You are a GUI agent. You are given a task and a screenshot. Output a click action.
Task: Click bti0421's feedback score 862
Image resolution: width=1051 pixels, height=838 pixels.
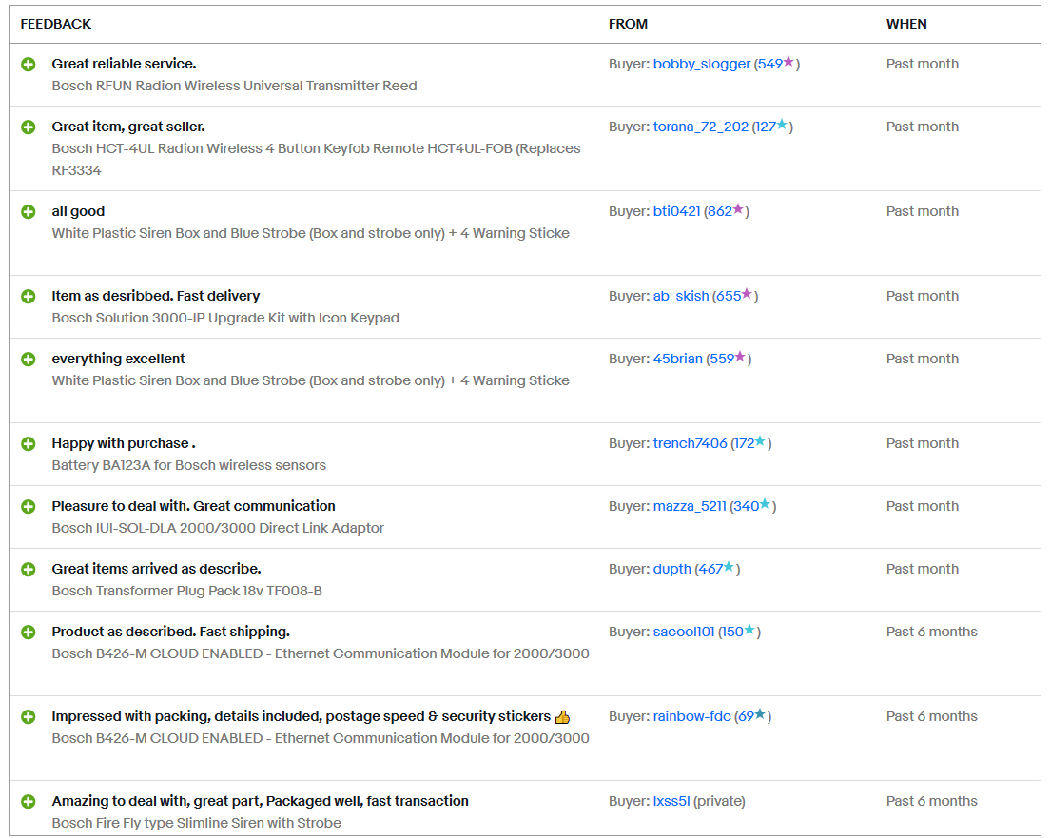720,211
